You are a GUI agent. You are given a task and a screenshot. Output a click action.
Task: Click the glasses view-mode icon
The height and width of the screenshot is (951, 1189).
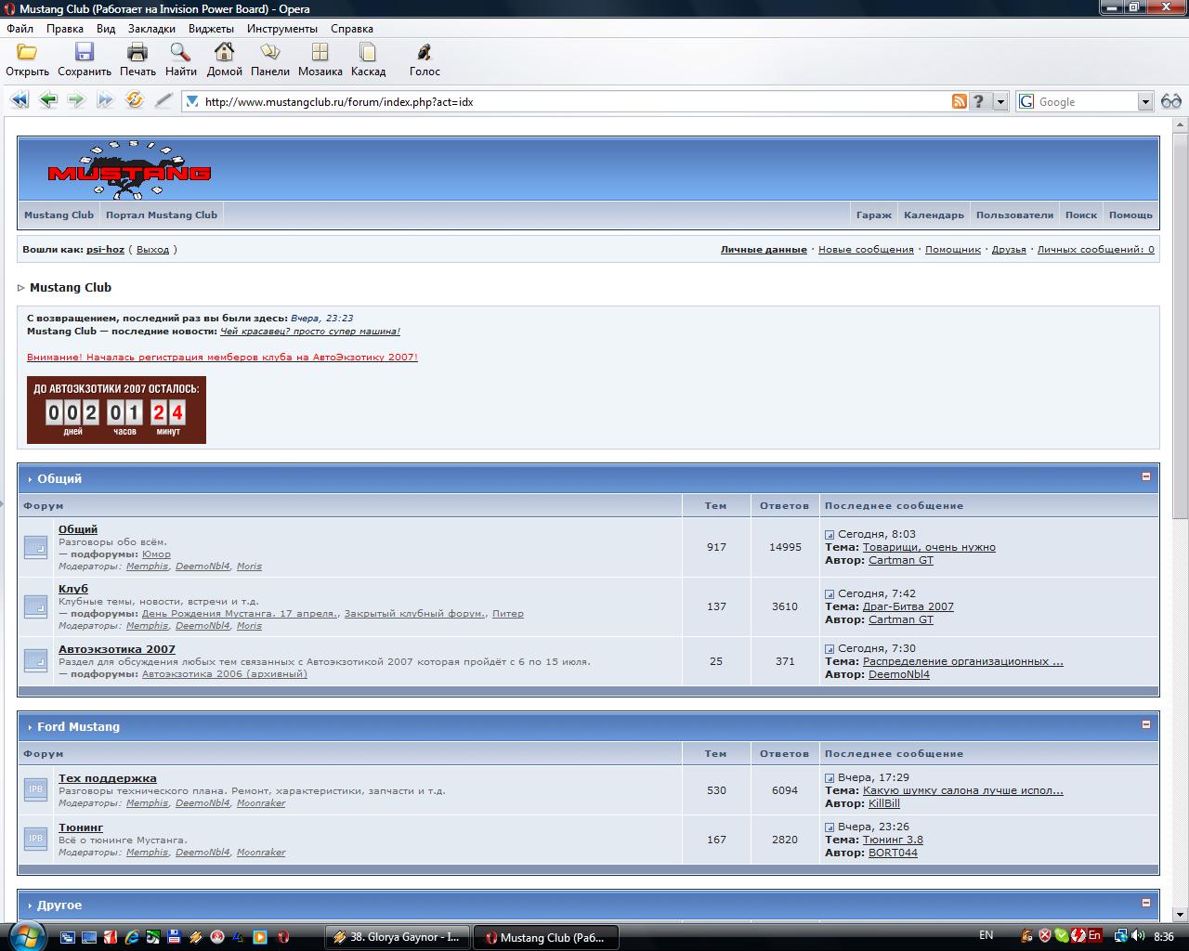1171,101
